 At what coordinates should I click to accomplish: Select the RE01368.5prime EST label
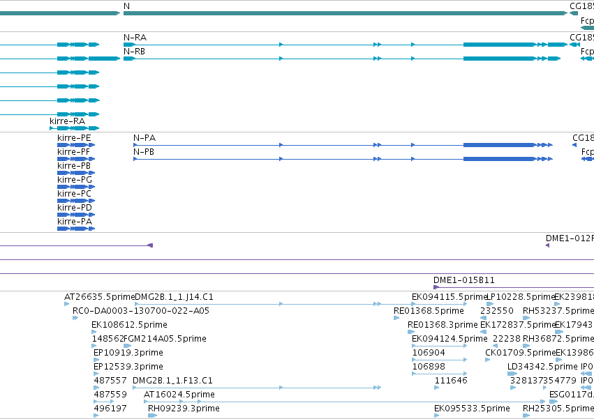pos(429,311)
